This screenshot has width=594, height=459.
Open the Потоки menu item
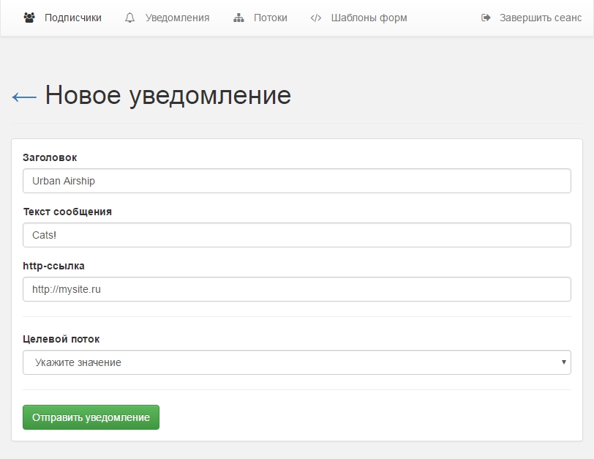pyautogui.click(x=271, y=18)
